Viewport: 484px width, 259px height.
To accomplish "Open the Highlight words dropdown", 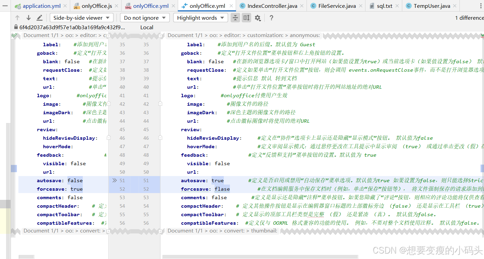I will 200,18.
